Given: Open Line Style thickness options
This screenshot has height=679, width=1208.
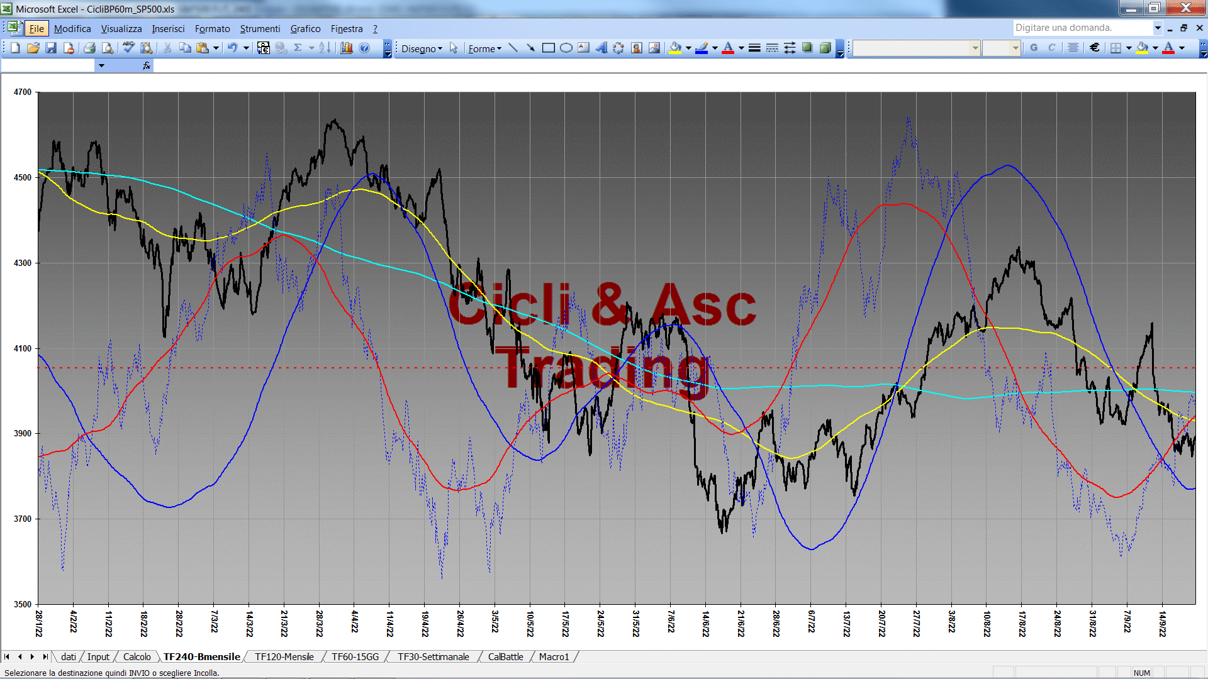Looking at the screenshot, I should 754,48.
